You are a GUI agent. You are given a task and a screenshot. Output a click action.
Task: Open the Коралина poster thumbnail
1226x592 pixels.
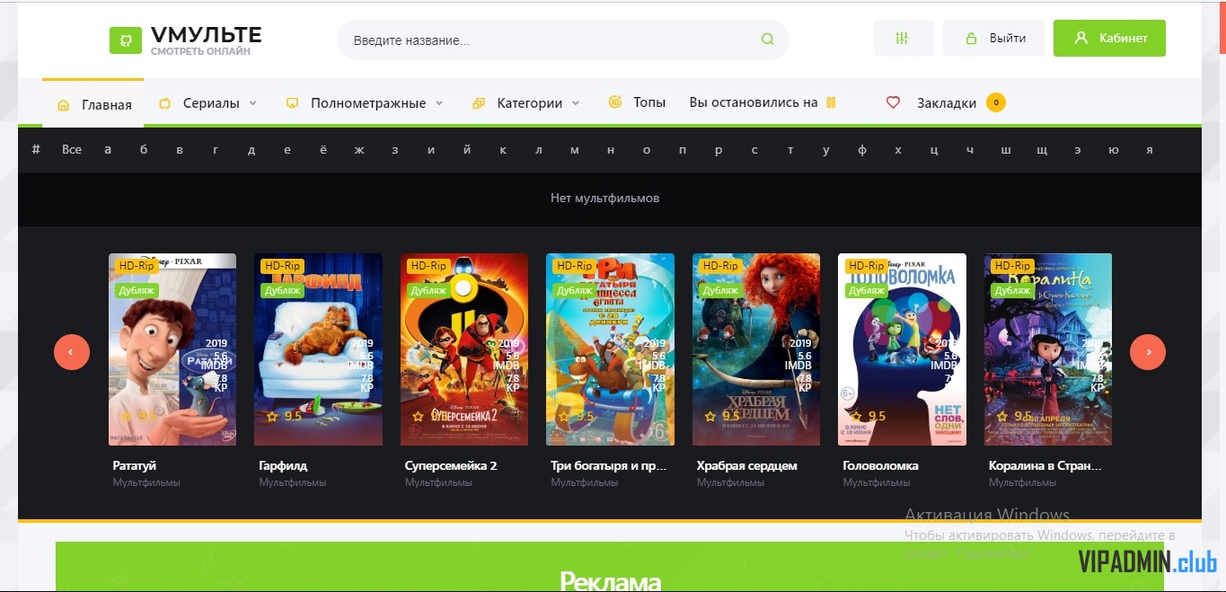1048,349
